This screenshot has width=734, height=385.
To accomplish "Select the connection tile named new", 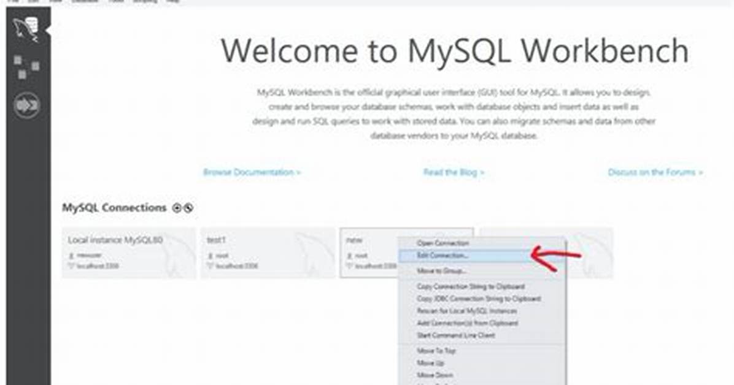I will (x=370, y=253).
